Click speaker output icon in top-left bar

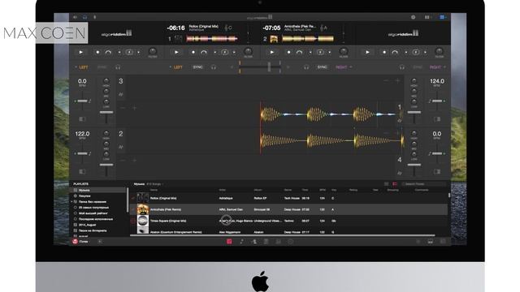(75, 17)
